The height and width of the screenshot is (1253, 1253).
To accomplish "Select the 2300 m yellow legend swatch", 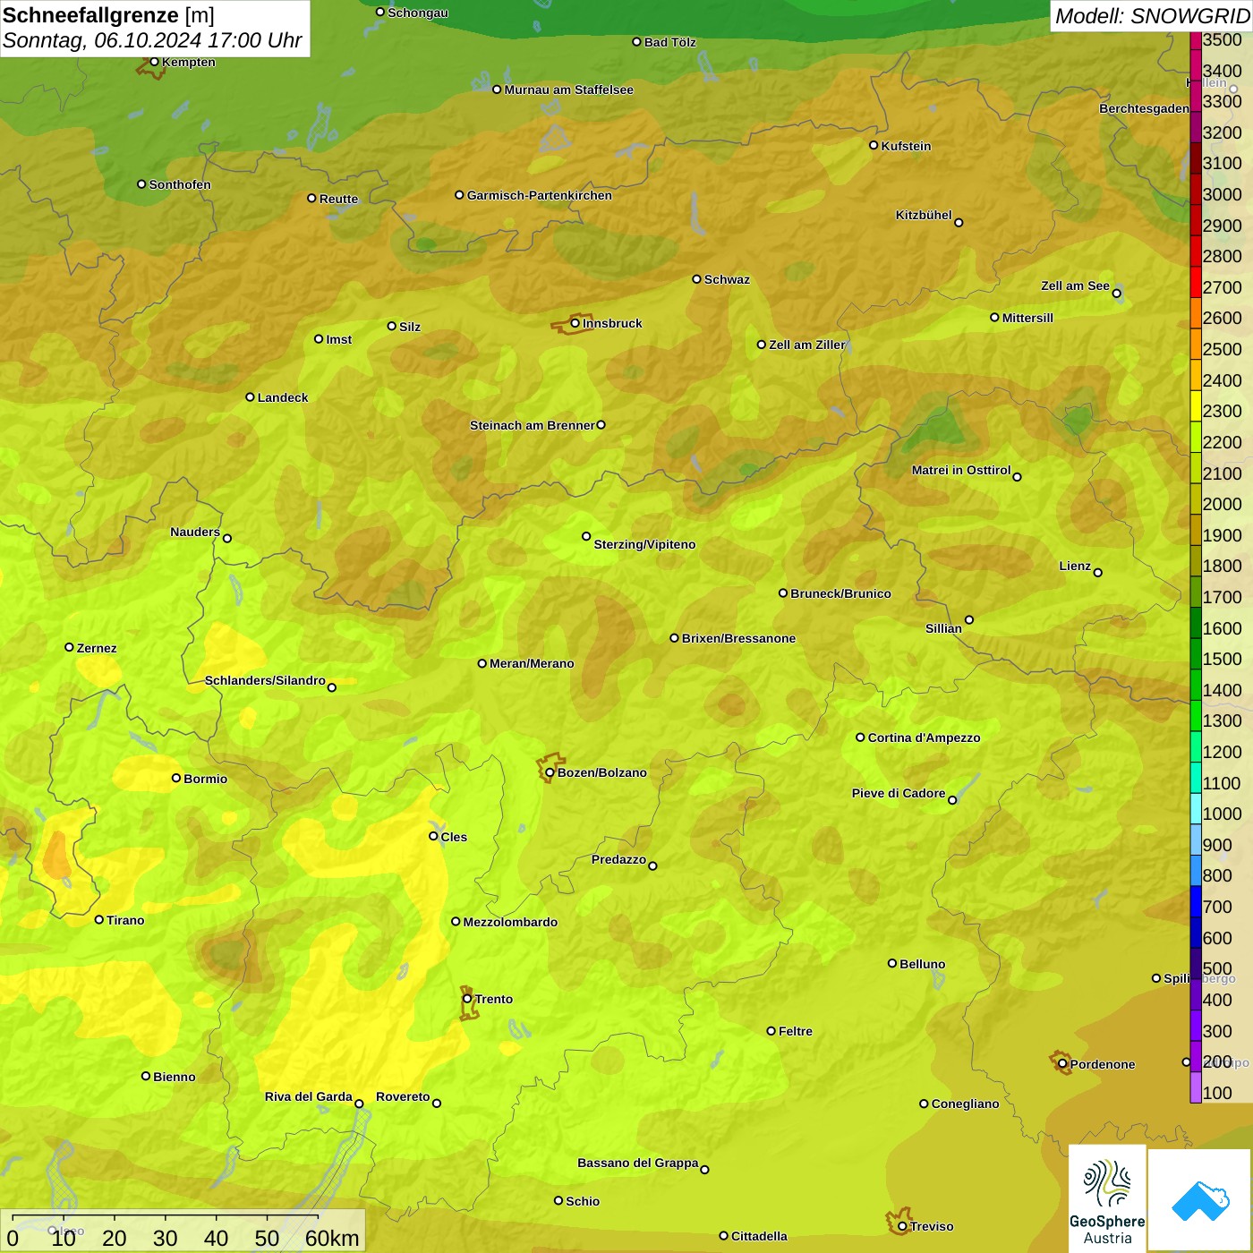I will click(x=1196, y=406).
